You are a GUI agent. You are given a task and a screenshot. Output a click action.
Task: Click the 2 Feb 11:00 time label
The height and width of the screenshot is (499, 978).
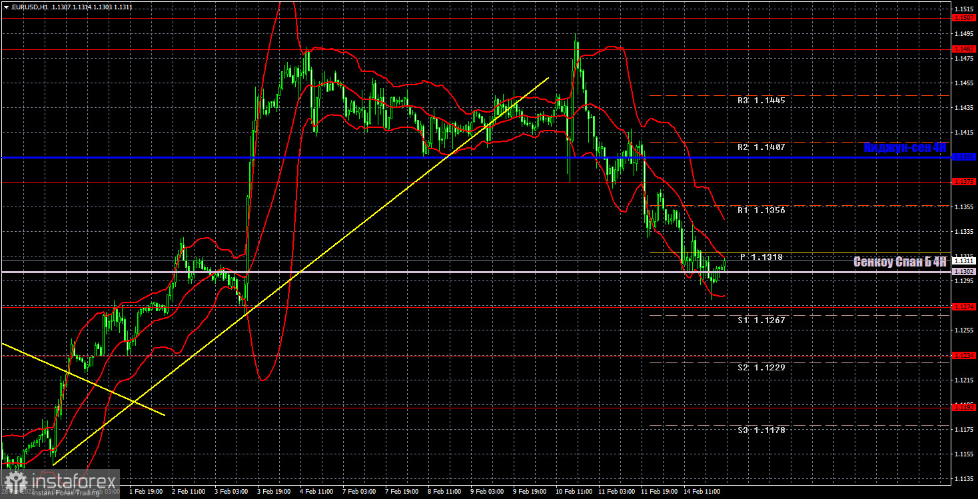point(188,492)
